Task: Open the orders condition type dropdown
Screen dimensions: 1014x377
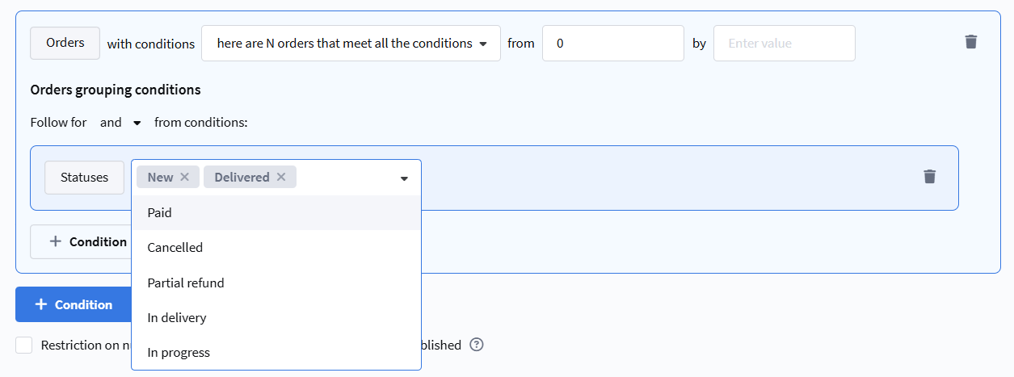Action: coord(351,44)
